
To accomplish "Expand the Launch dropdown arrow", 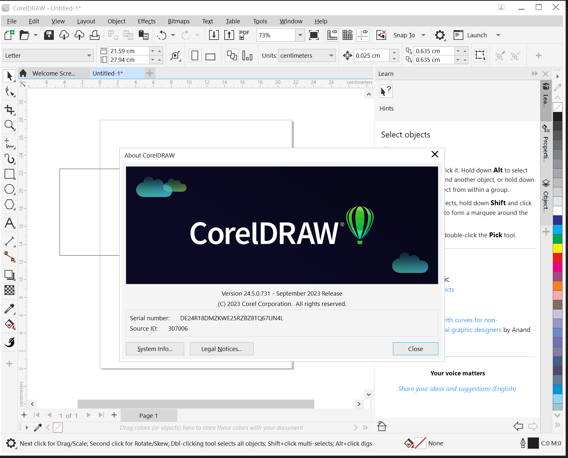I will coord(498,35).
